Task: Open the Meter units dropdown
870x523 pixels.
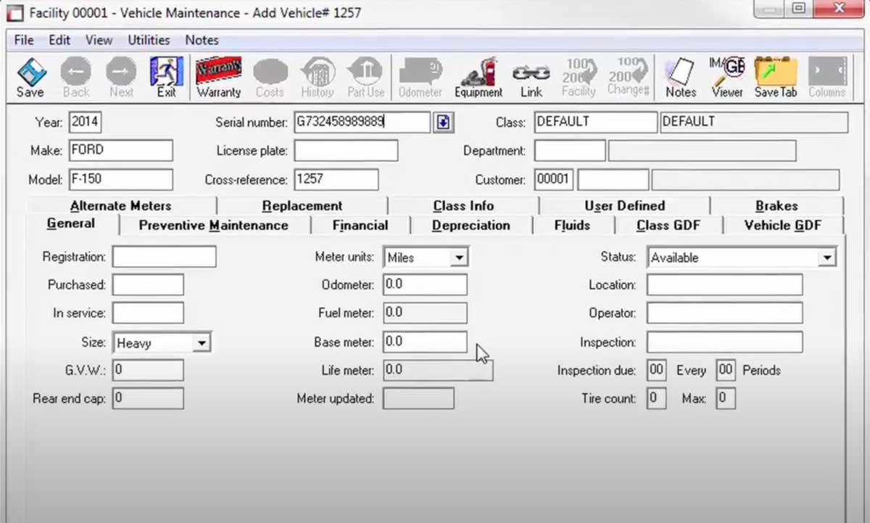Action: [458, 257]
